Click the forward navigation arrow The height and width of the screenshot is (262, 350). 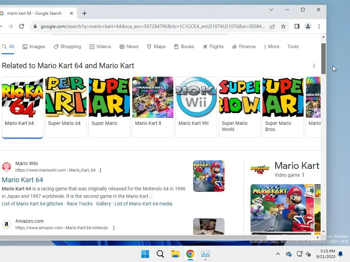point(11,26)
